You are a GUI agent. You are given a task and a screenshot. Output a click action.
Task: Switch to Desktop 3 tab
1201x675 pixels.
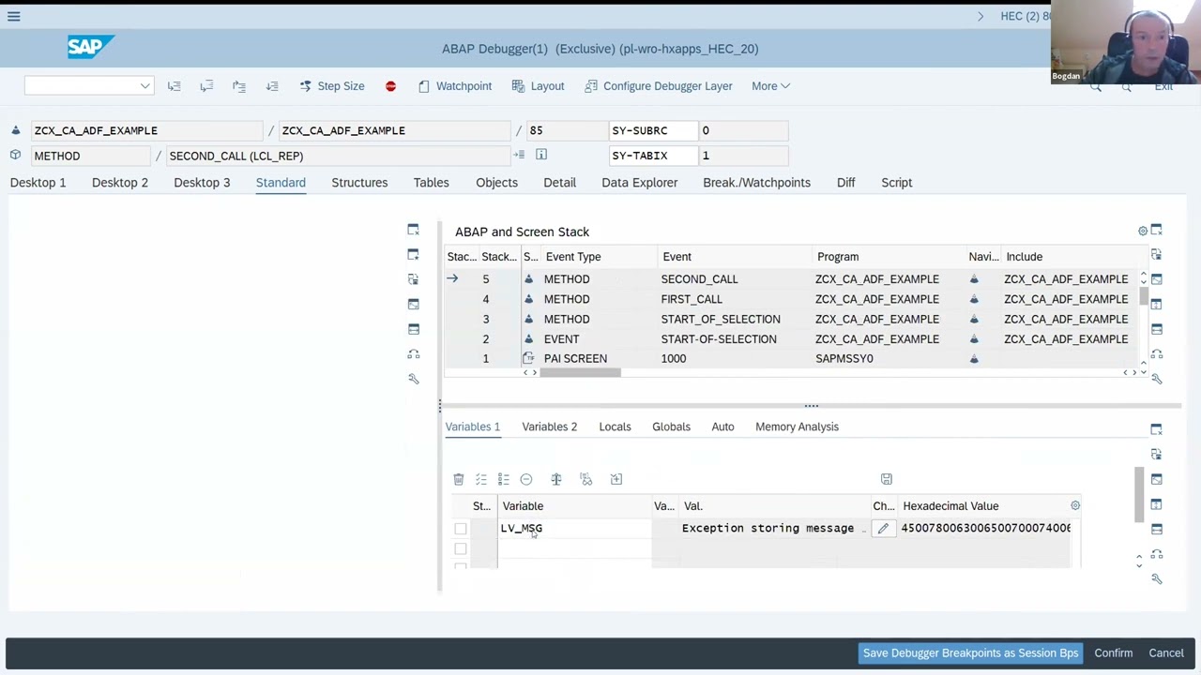202,183
